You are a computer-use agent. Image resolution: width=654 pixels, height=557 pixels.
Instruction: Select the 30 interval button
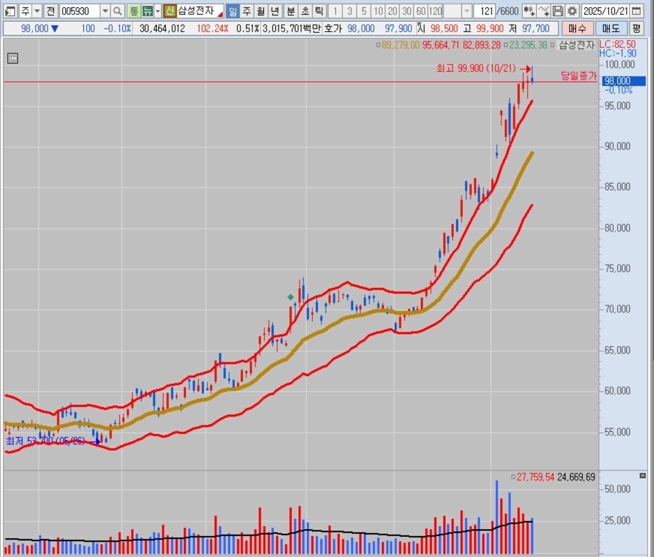(406, 11)
